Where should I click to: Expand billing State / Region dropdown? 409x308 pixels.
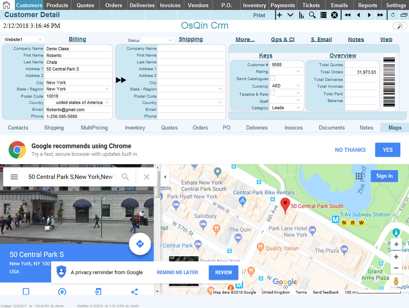(107, 89)
